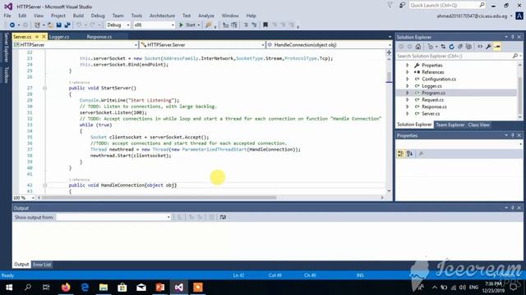Switch to the Logger.cs editor tab
This screenshot has height=295, width=526.
59,37
